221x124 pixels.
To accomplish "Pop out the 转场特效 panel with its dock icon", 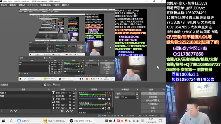I will pyautogui.click(x=137, y=89).
